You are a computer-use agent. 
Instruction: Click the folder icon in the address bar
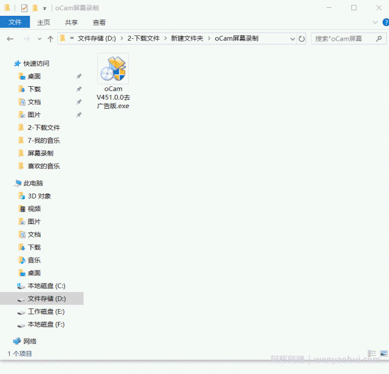pyautogui.click(x=63, y=38)
